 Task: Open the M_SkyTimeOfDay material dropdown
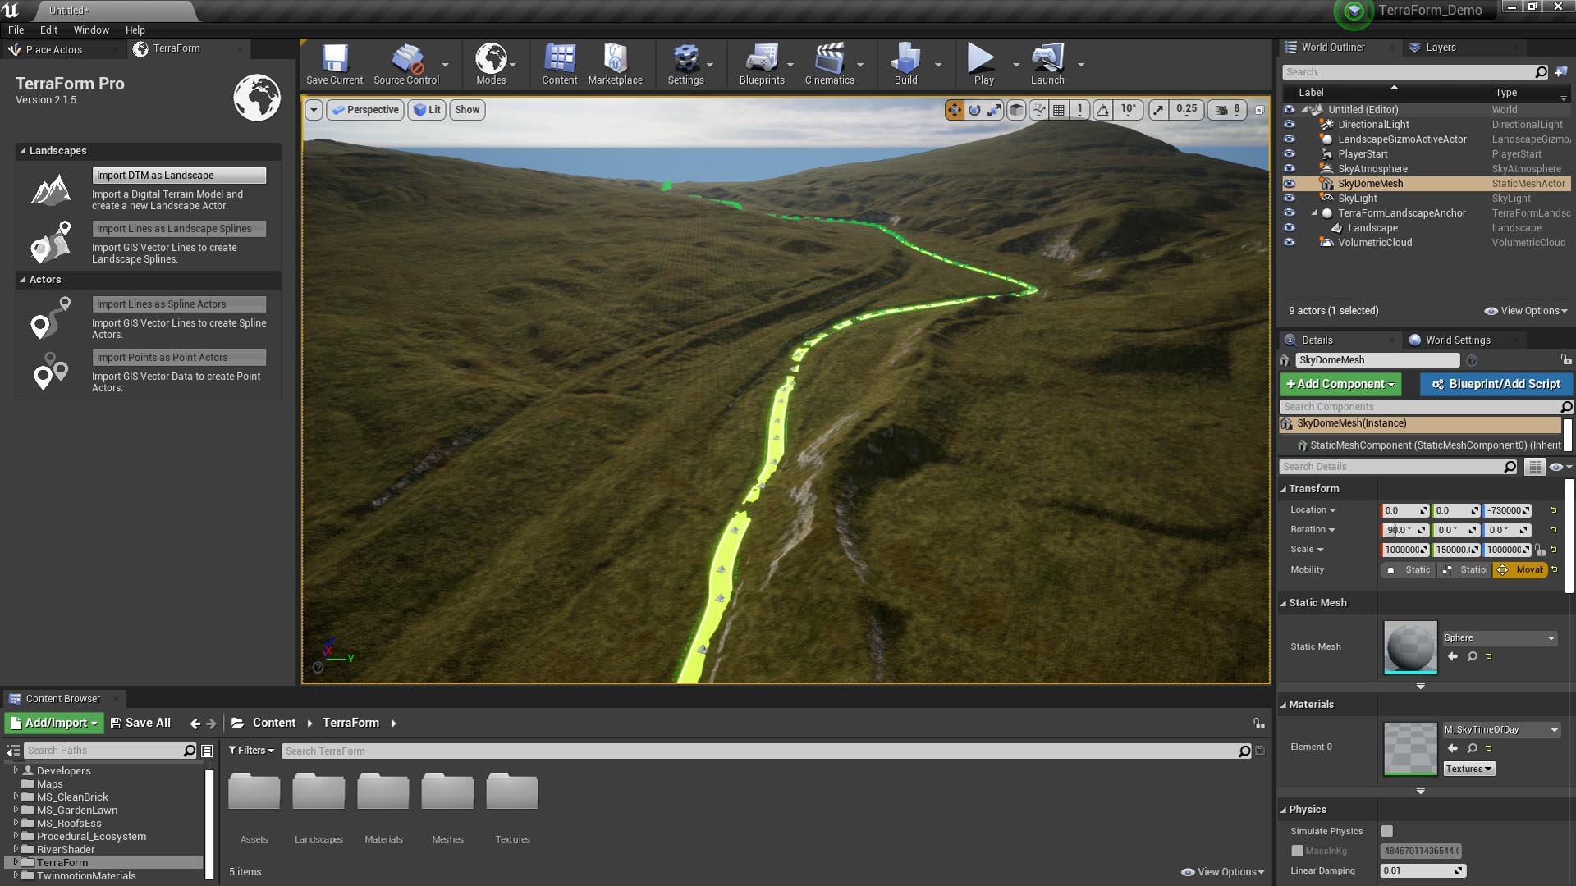pyautogui.click(x=1501, y=729)
